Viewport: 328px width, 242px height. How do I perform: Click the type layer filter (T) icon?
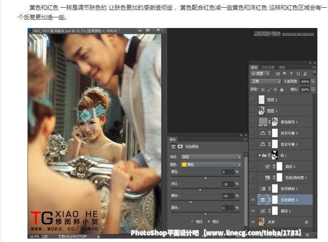pos(291,73)
